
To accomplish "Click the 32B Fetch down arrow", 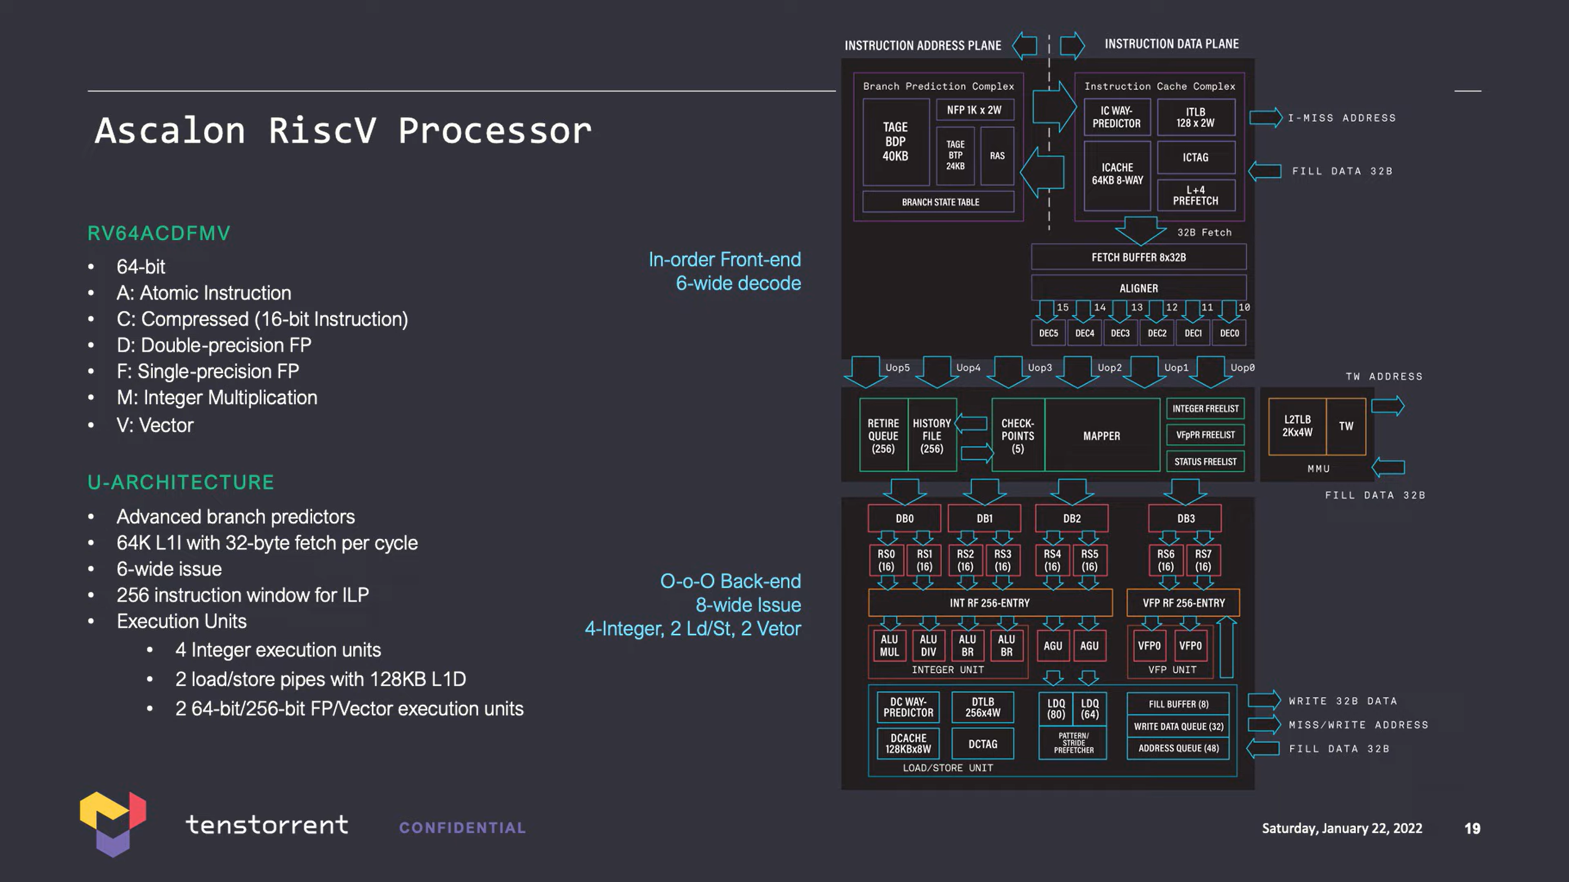I will click(x=1140, y=230).
